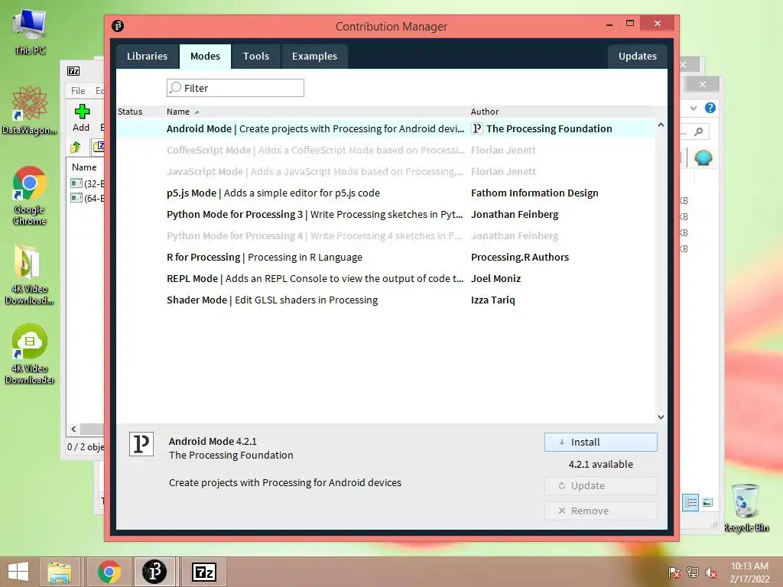Click the scroll down arrow of mode list
Viewport: 783px width, 587px height.
coord(661,417)
